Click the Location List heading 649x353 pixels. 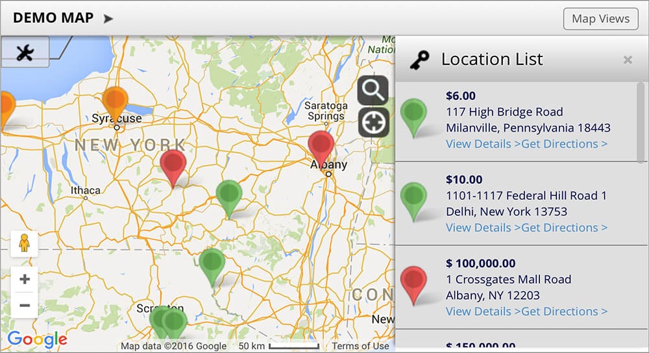point(492,59)
